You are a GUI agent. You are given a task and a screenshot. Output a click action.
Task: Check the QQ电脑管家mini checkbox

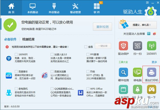tap(52, 89)
